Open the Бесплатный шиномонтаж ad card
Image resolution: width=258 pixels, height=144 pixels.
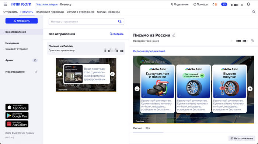193,89
